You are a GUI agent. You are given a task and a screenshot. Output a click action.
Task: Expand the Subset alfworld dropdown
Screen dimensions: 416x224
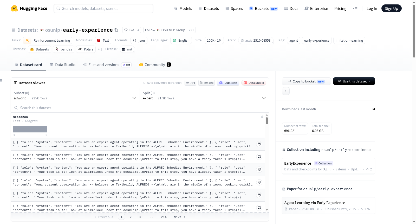pyautogui.click(x=75, y=95)
